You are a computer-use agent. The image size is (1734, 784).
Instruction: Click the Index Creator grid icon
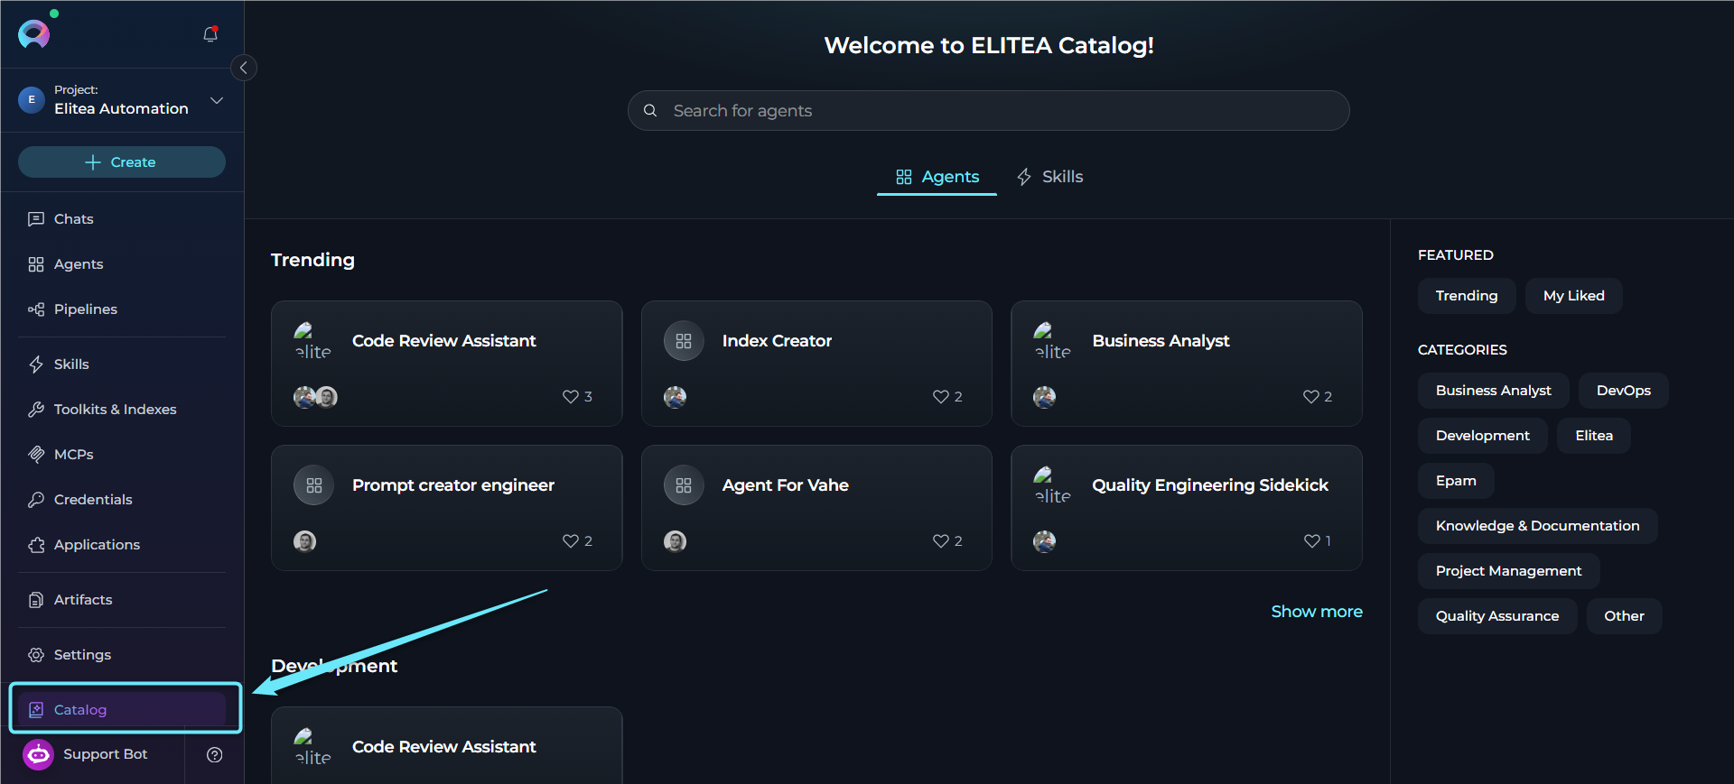[684, 341]
